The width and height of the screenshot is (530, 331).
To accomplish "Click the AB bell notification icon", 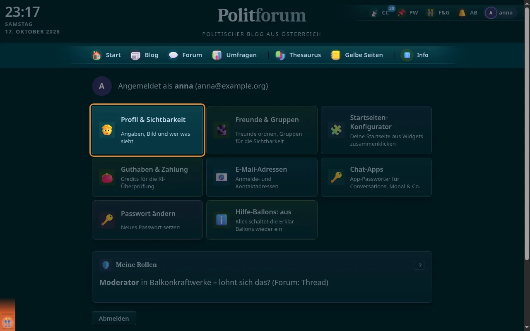I will (x=462, y=13).
